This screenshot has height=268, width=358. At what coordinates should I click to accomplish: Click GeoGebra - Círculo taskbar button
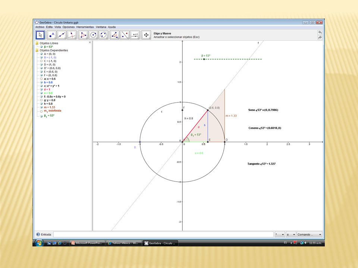(160, 243)
